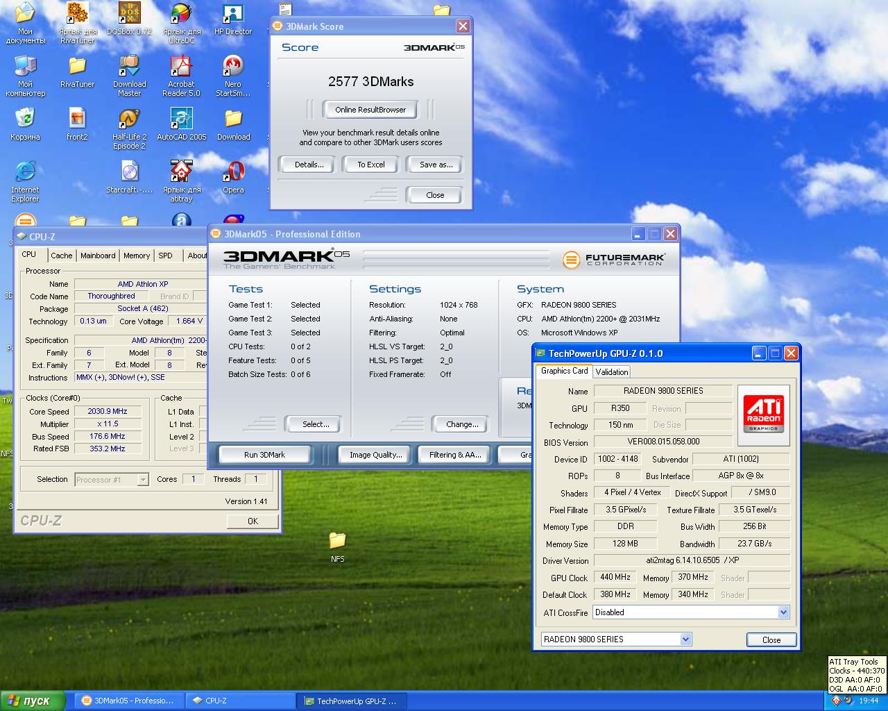Viewport: 888px width, 711px height.
Task: Click the ATI Tray Tools icon in the system tray
Action: 835,701
